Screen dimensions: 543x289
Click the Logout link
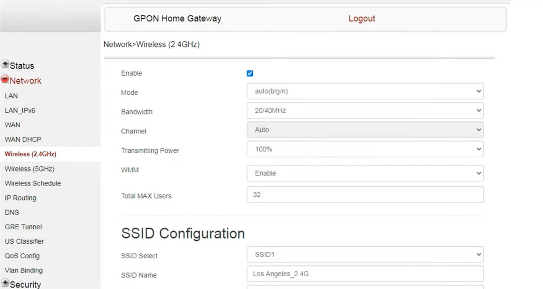362,19
